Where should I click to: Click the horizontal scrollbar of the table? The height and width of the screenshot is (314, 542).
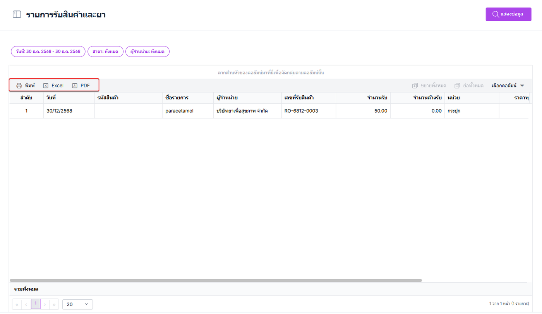click(216, 280)
